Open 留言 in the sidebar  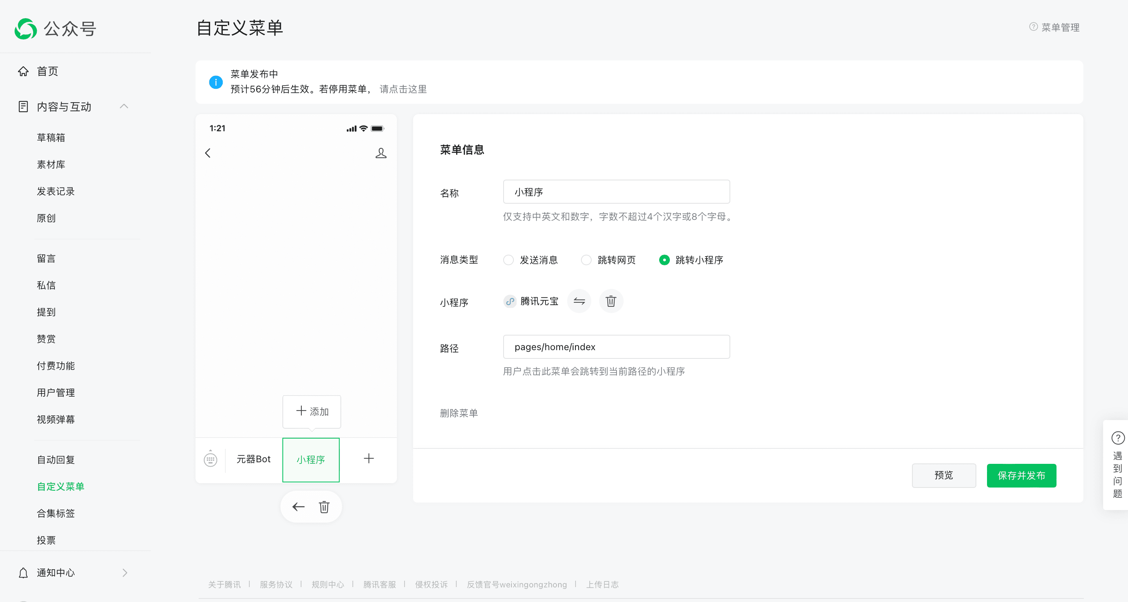pyautogui.click(x=46, y=258)
